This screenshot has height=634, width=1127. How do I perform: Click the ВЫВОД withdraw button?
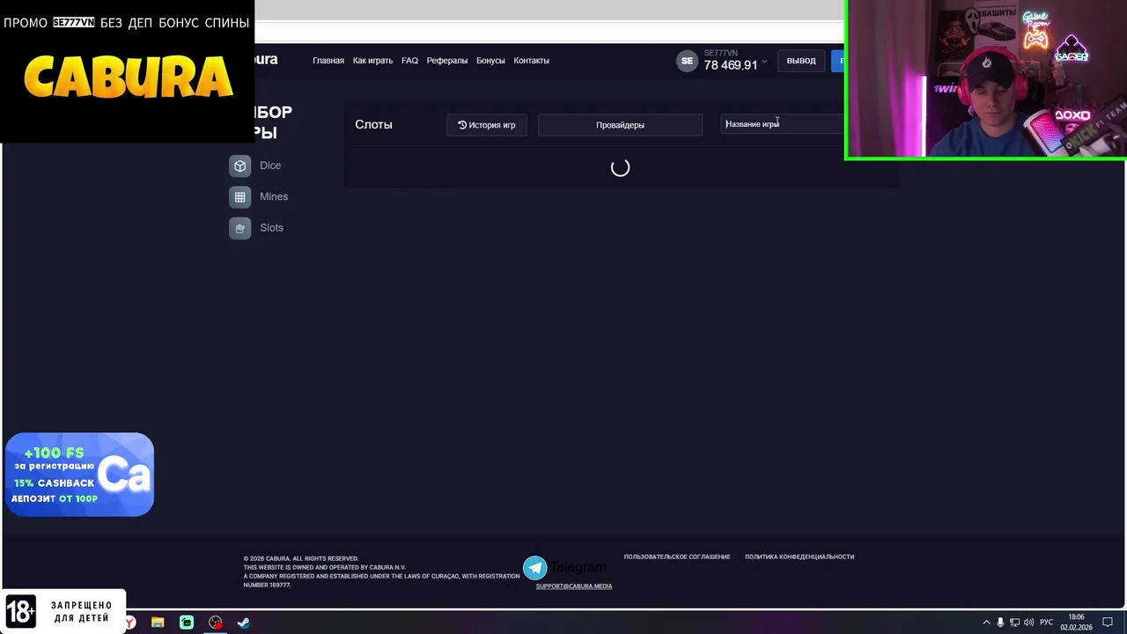click(x=801, y=61)
